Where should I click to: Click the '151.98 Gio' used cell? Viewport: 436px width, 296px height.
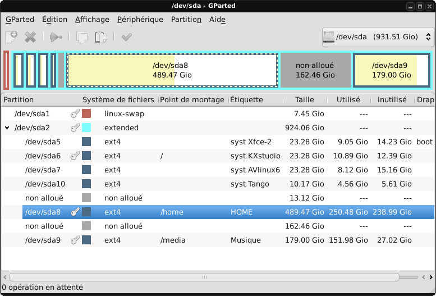point(348,240)
